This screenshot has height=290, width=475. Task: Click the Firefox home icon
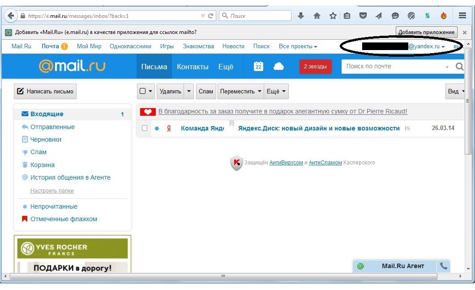pos(317,16)
